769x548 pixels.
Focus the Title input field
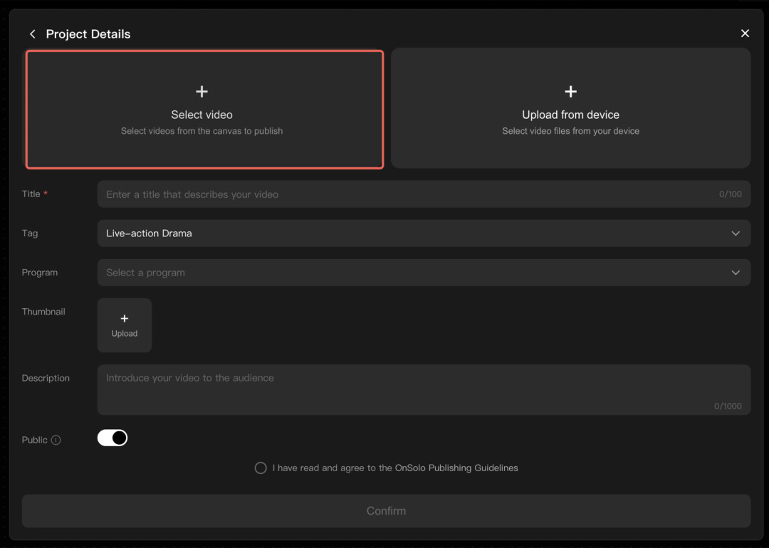pyautogui.click(x=424, y=194)
